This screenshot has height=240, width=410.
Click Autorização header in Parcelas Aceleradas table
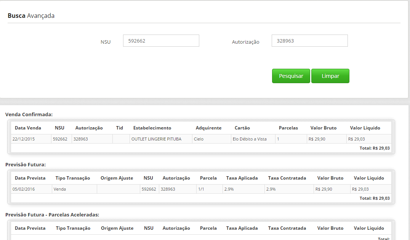tap(176, 228)
